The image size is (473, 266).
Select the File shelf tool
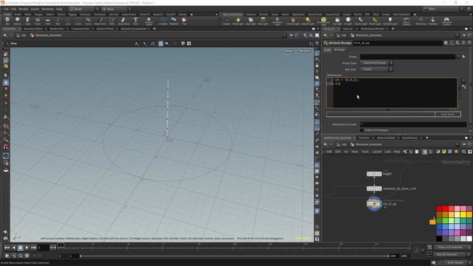tap(184, 21)
